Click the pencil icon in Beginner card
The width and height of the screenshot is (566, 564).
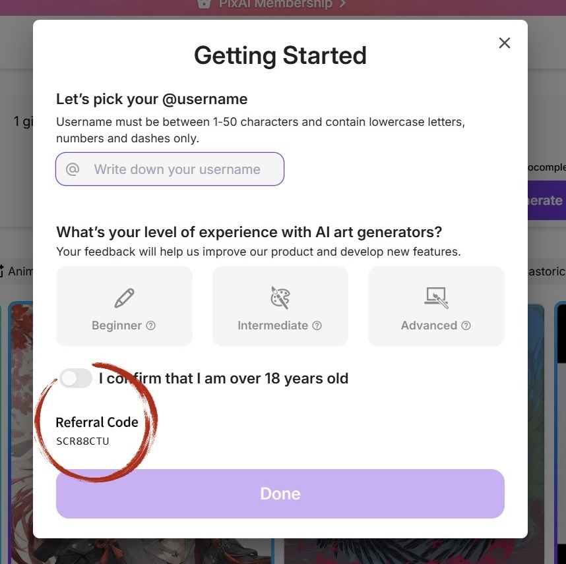[124, 298]
